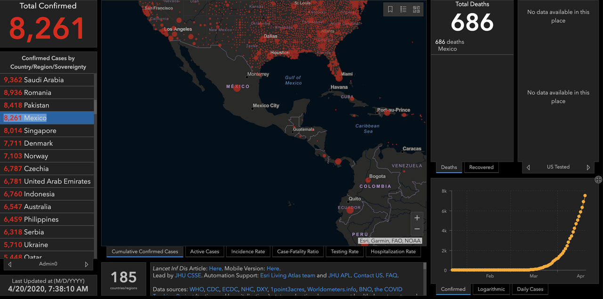Open the basemap gallery grid icon
The image size is (603, 299).
pyautogui.click(x=416, y=9)
